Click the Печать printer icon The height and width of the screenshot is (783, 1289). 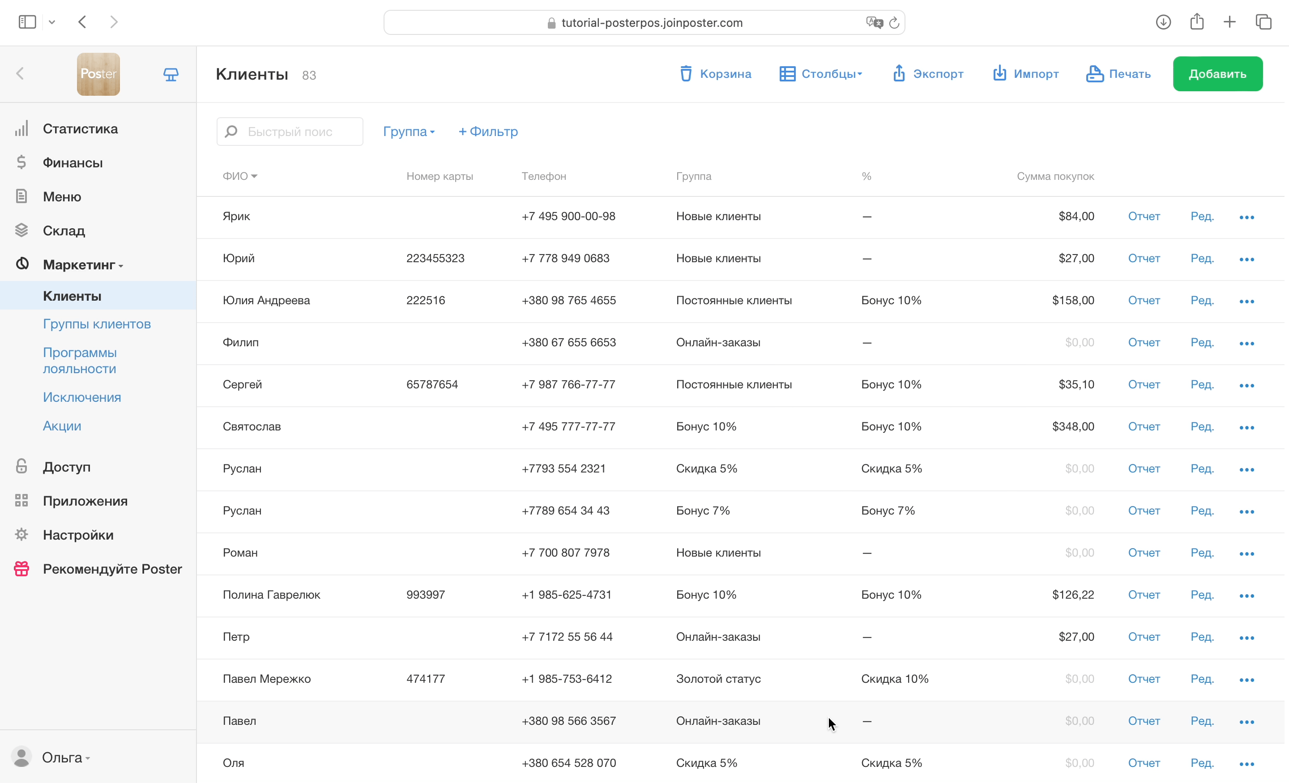click(1094, 74)
